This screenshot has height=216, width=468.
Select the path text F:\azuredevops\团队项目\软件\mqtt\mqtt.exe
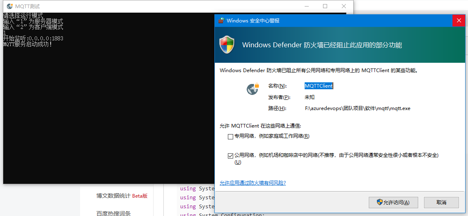tap(358, 108)
